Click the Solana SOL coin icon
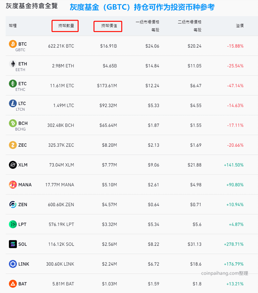This screenshot has width=258, height=293. pos(13,244)
